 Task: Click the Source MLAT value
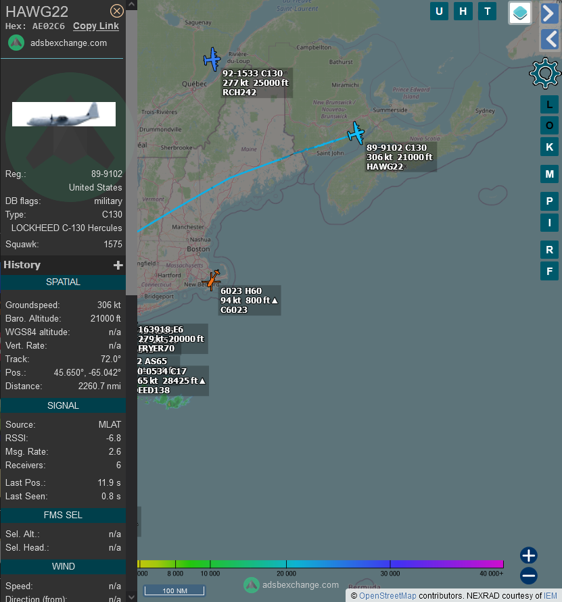point(110,424)
